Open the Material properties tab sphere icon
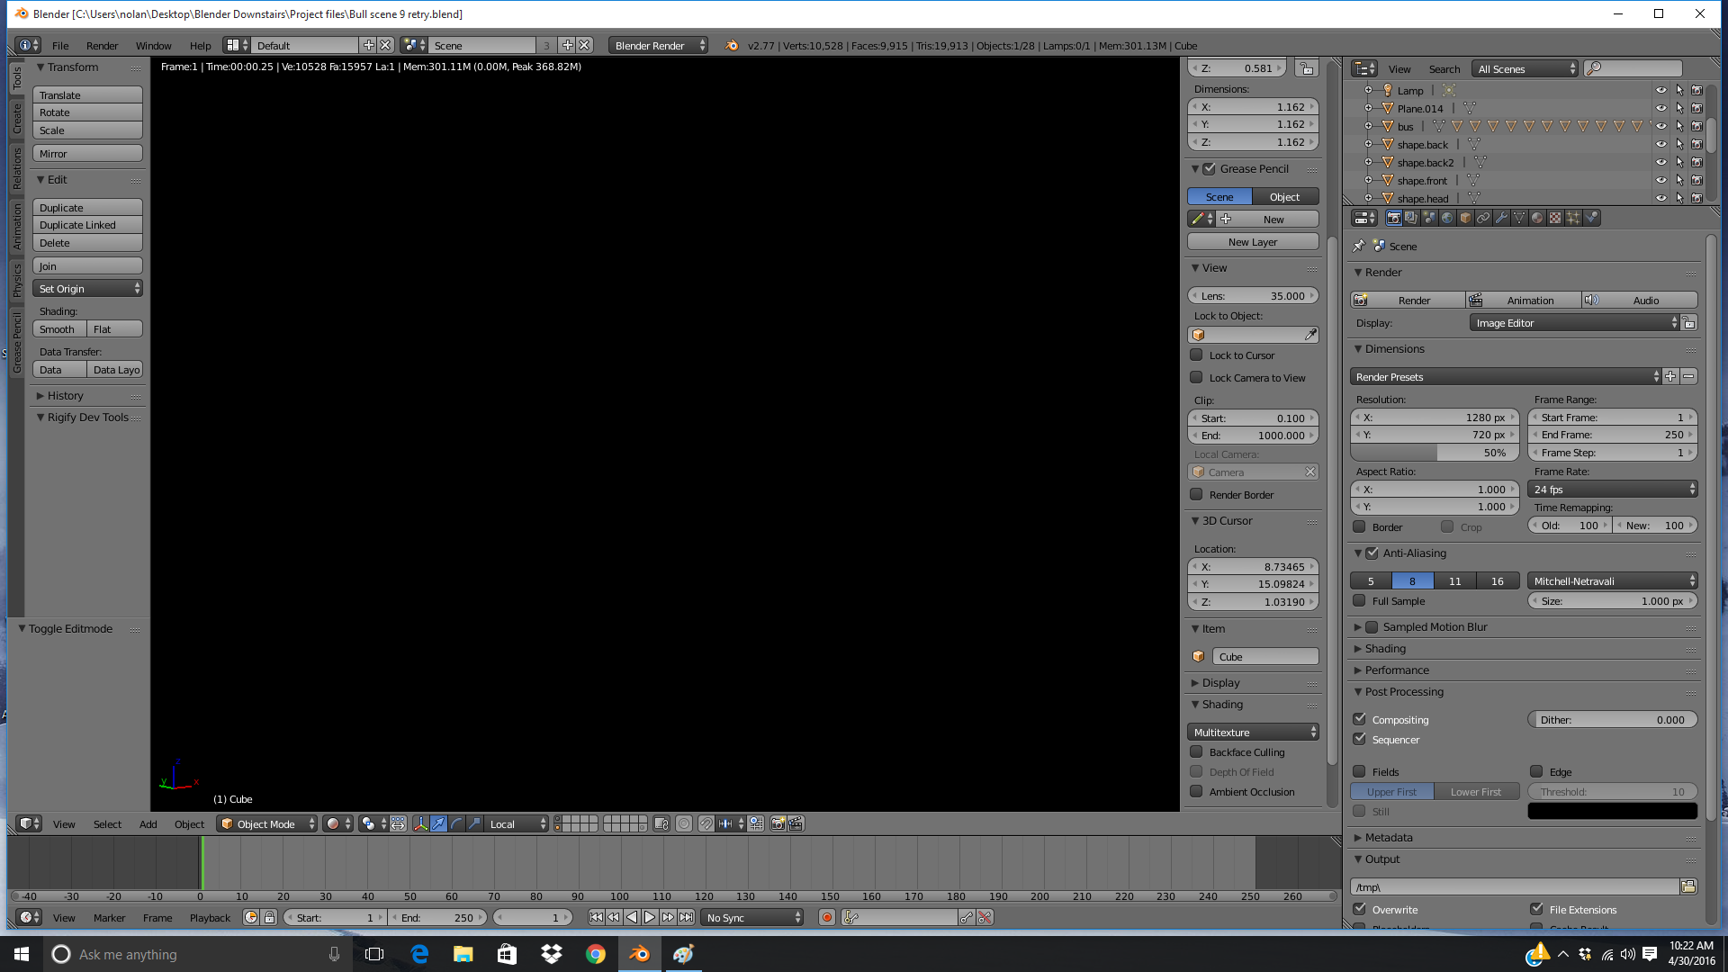Image resolution: width=1728 pixels, height=972 pixels. (1537, 218)
